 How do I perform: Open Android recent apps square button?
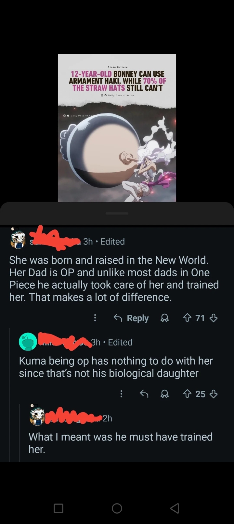point(58,508)
